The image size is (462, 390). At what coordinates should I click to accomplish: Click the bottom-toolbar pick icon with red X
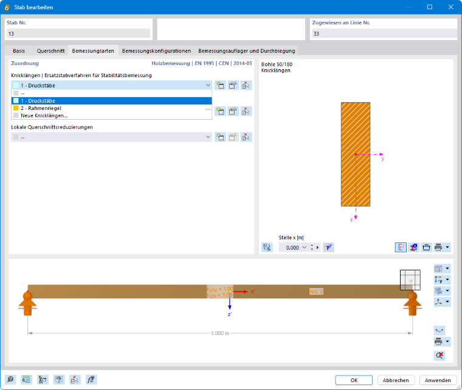[75, 380]
